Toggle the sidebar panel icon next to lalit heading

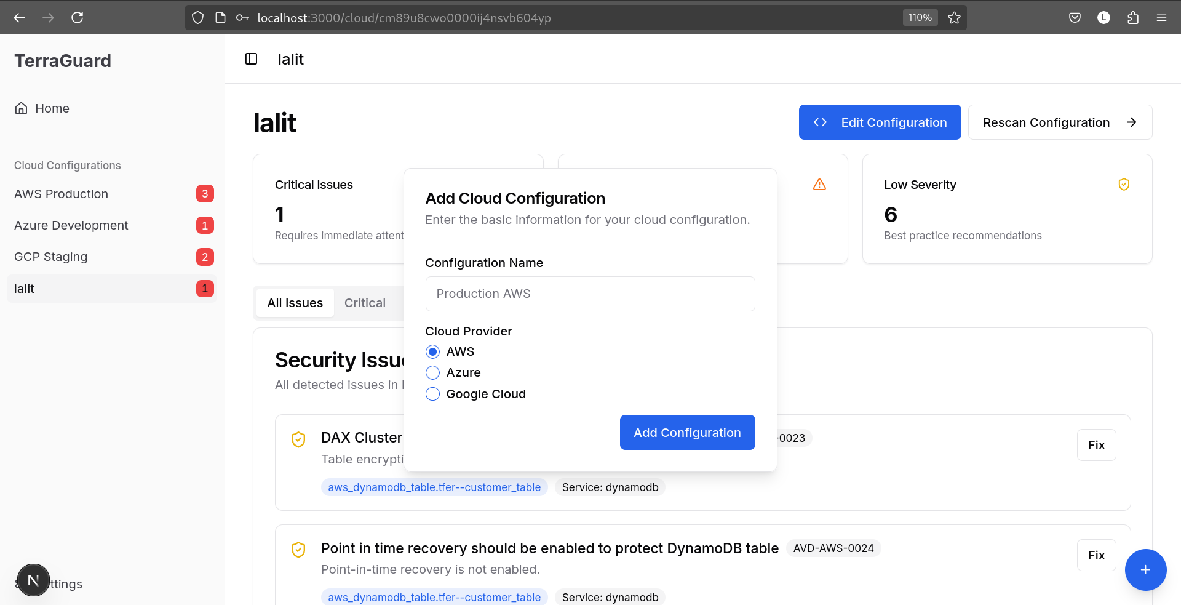[251, 58]
